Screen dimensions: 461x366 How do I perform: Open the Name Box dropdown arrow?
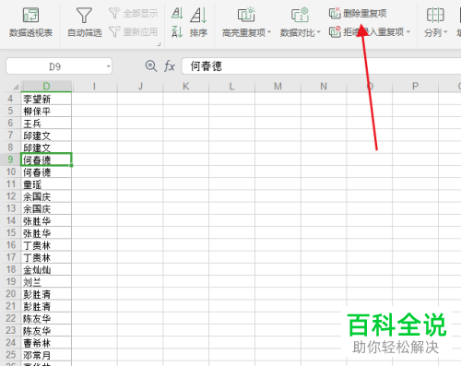108,66
